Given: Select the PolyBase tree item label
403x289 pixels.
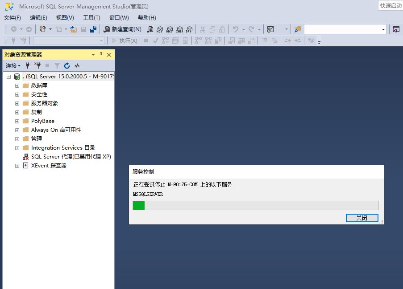Looking at the screenshot, I should pos(43,121).
